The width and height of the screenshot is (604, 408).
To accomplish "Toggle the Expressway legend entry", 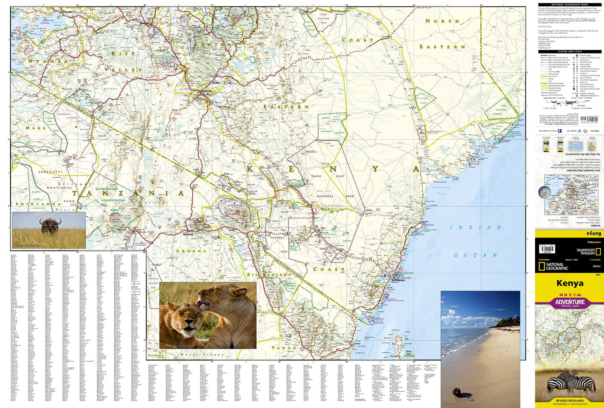I will click(544, 56).
